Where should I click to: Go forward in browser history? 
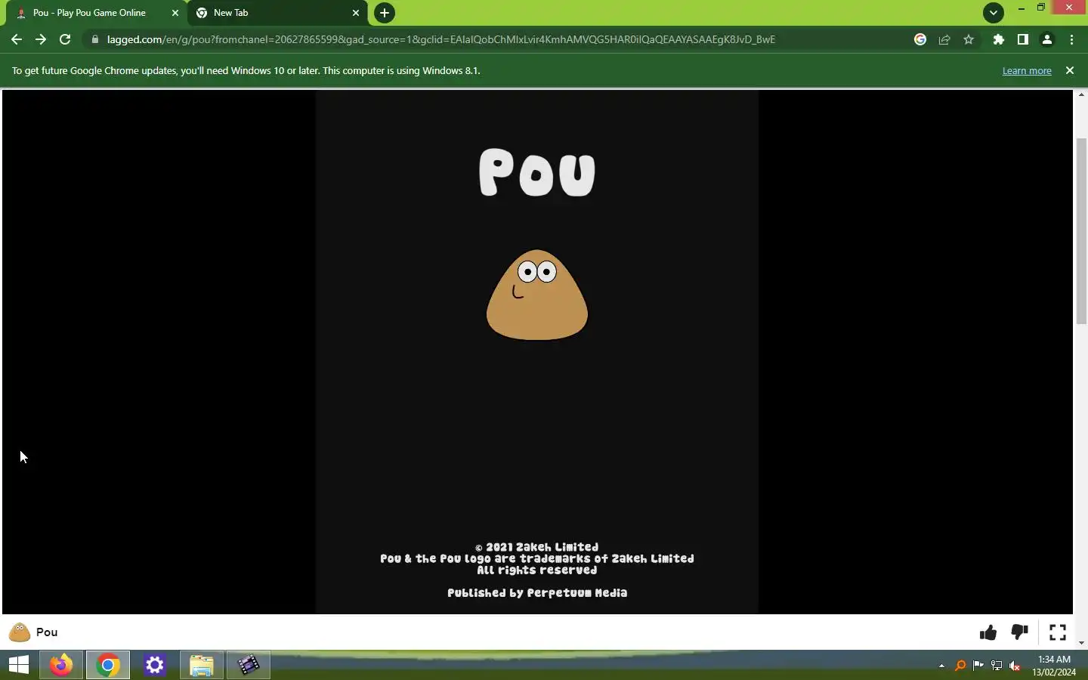pyautogui.click(x=41, y=39)
